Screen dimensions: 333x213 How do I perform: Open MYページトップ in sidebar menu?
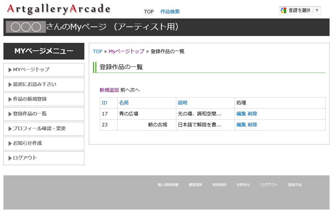(44, 70)
